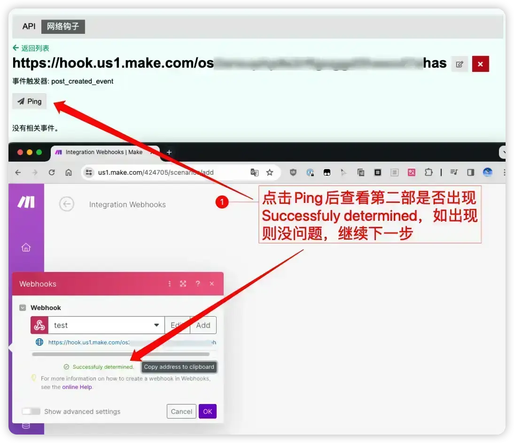The width and height of the screenshot is (514, 443).
Task: Reload the Make page
Action: click(x=52, y=172)
